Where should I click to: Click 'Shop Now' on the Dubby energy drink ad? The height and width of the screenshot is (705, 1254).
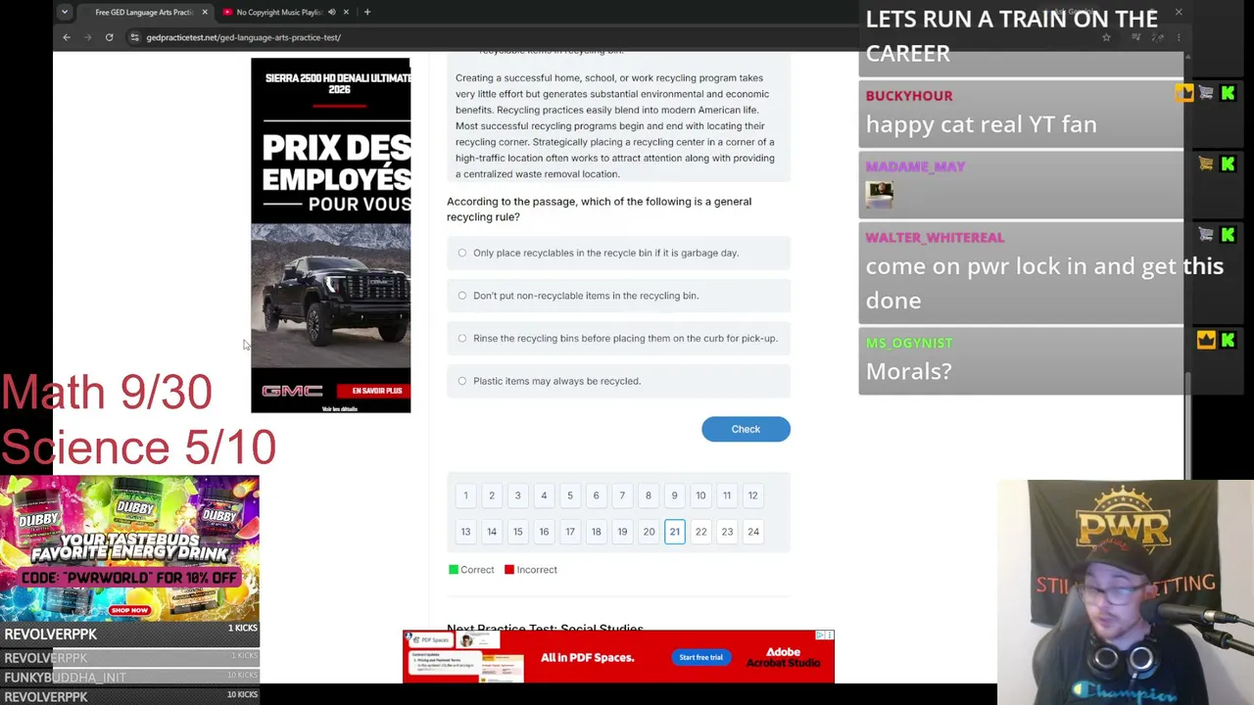click(x=129, y=610)
